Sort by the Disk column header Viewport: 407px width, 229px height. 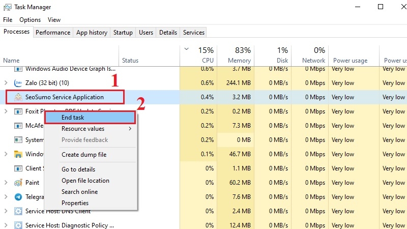[273, 56]
